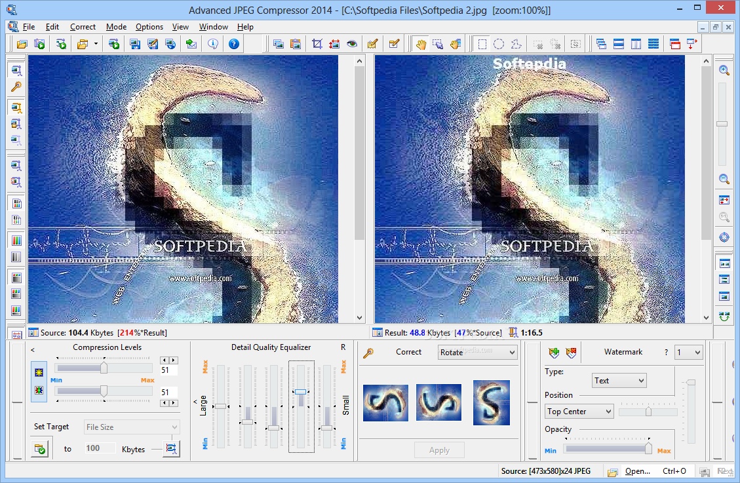This screenshot has width=740, height=483.
Task: Decrease bottom compression value with left stepper arrow
Action: coord(165,403)
